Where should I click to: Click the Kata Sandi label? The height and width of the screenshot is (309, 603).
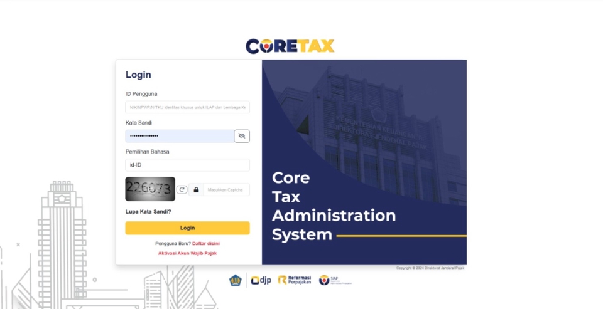[138, 123]
